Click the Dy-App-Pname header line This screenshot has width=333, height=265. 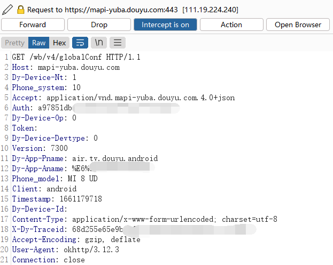tap(85, 158)
